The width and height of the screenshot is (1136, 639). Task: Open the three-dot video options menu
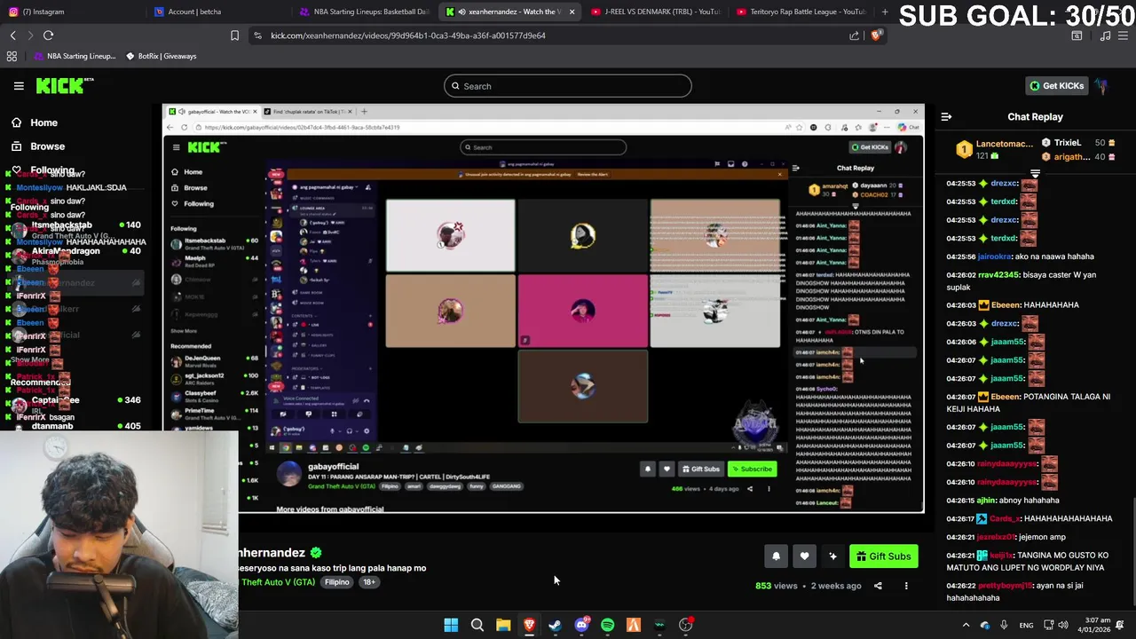906,586
